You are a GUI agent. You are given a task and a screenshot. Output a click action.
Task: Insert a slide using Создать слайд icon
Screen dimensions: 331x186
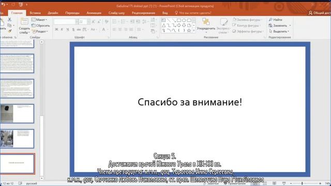point(24,22)
